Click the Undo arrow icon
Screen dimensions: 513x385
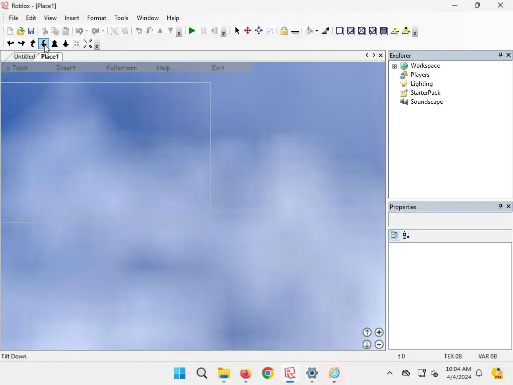pyautogui.click(x=79, y=31)
